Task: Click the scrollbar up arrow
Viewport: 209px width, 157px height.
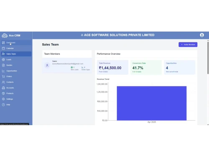Action: (208, 40)
